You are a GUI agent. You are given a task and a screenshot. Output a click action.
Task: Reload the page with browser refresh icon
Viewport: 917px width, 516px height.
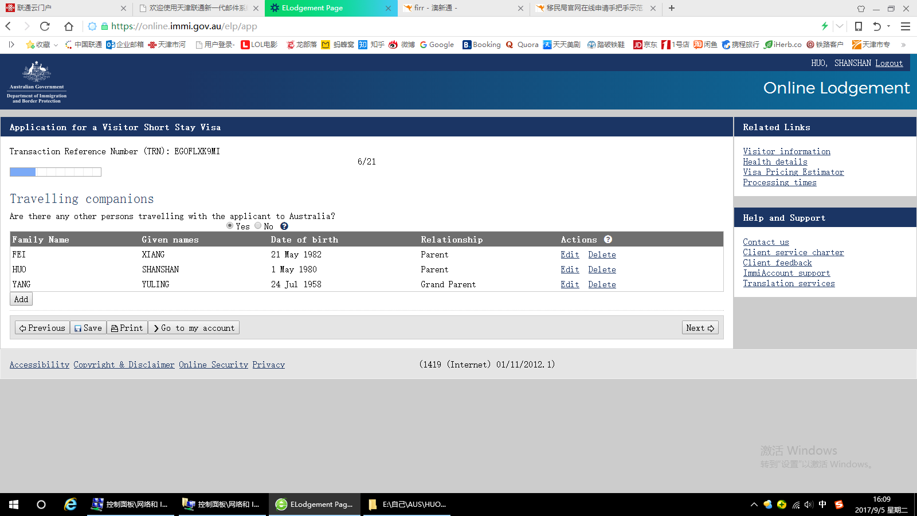tap(45, 26)
